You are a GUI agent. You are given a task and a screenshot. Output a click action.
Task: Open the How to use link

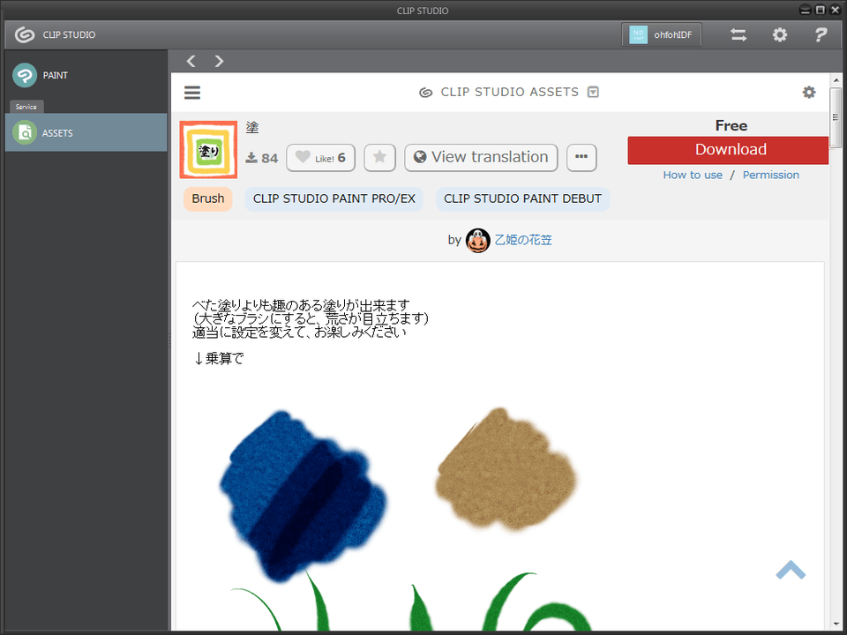(693, 175)
